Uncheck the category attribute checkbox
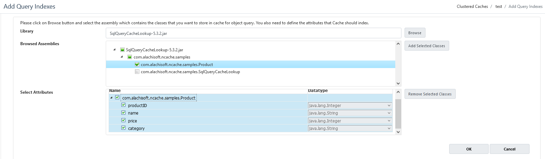Viewport: 545px width, 159px height. click(123, 128)
